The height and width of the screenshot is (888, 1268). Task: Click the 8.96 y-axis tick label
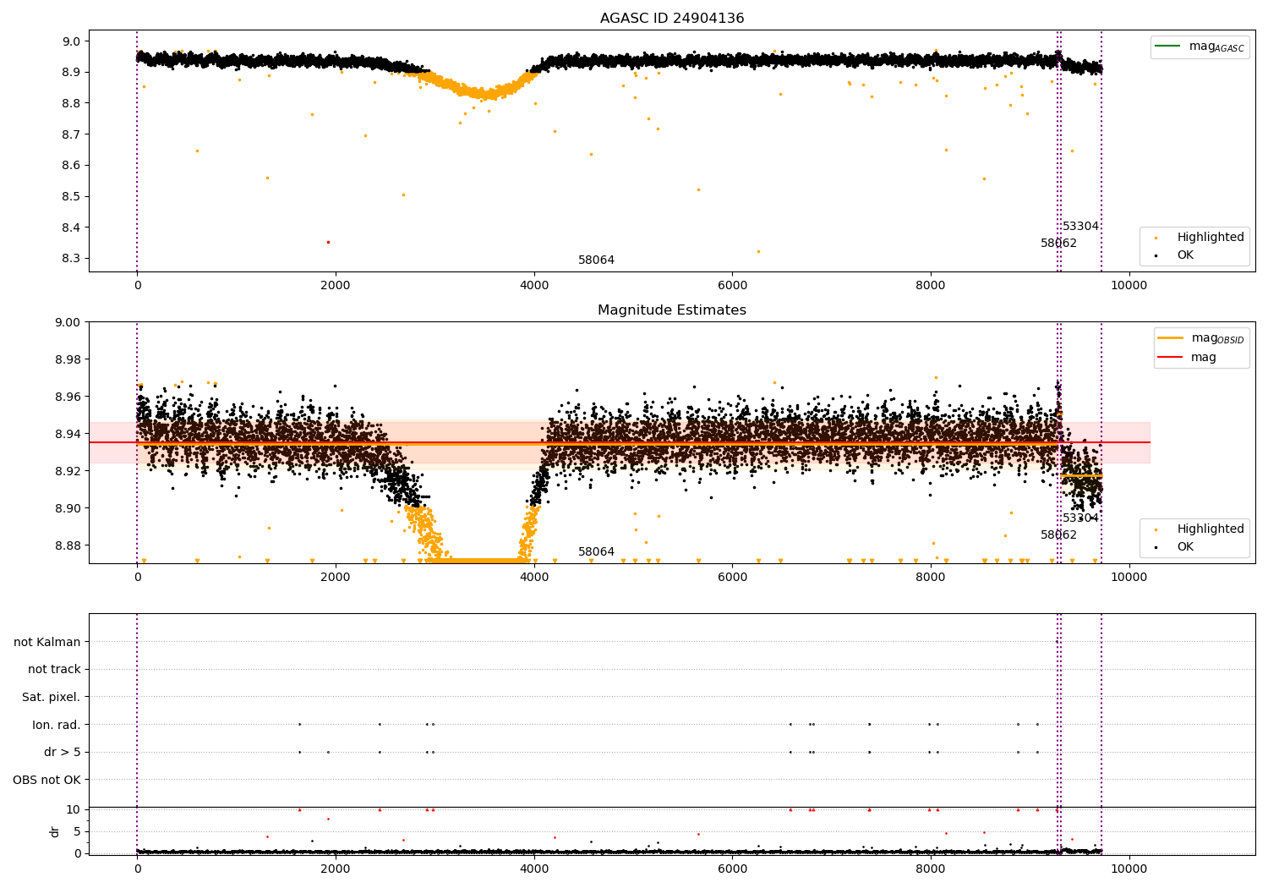68,397
